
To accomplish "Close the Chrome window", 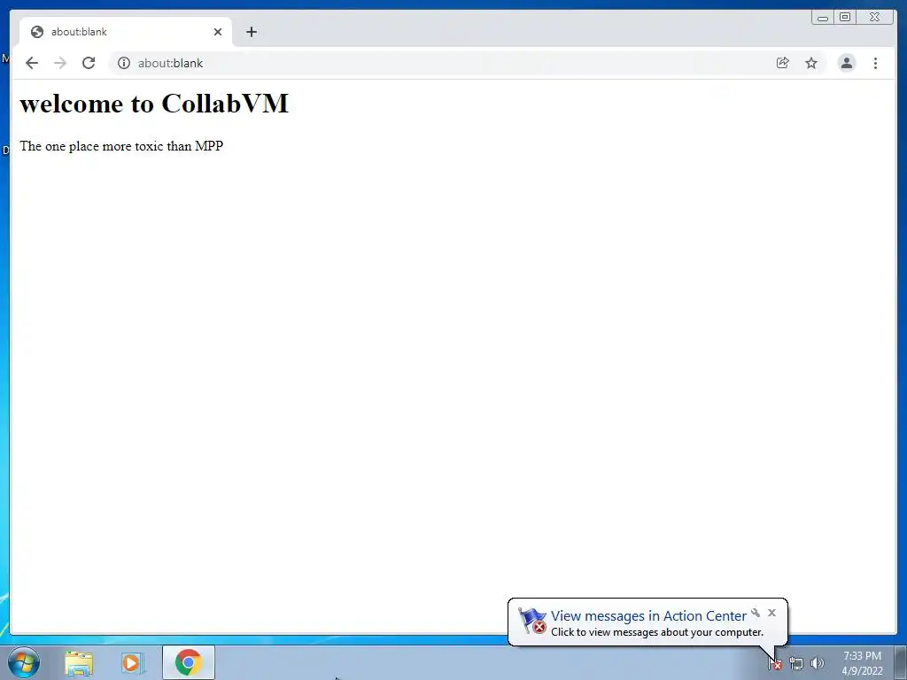I will coord(875,18).
